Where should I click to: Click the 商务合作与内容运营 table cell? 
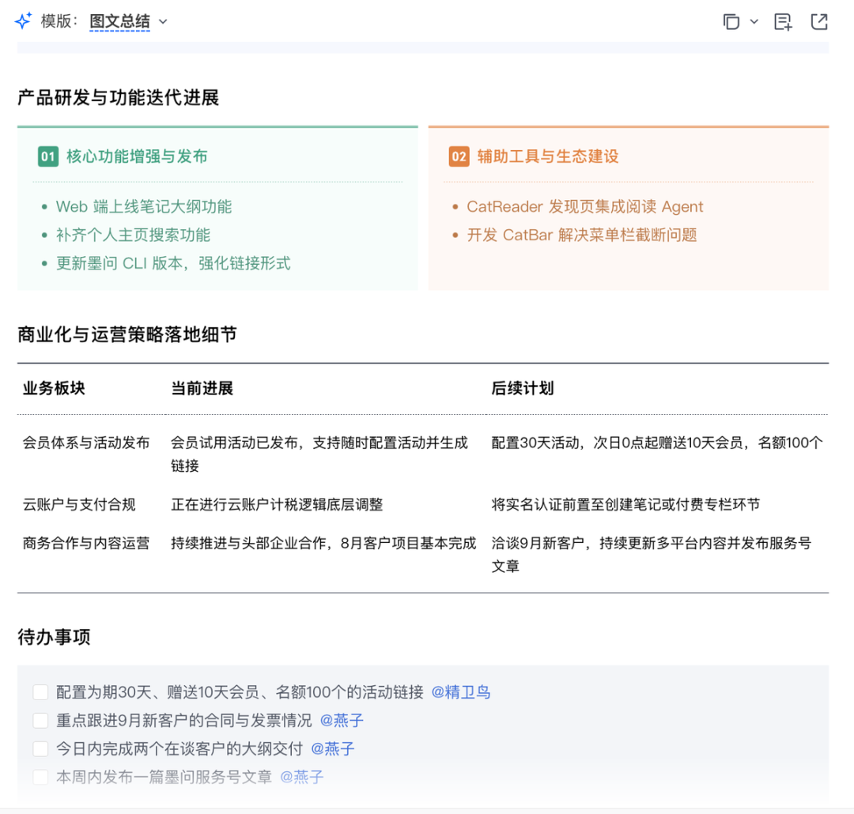pos(86,544)
